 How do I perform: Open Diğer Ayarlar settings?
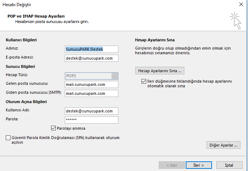tap(223, 145)
